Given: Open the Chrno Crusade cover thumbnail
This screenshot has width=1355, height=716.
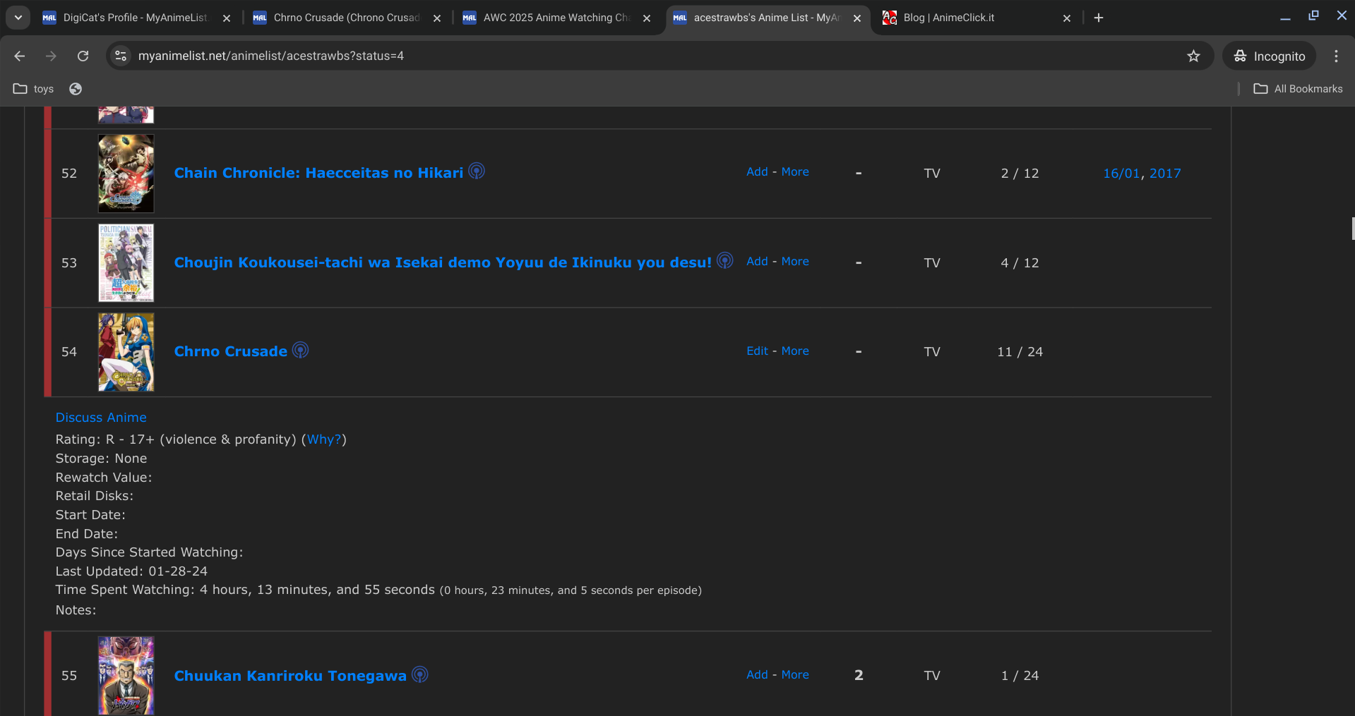Looking at the screenshot, I should coord(126,352).
